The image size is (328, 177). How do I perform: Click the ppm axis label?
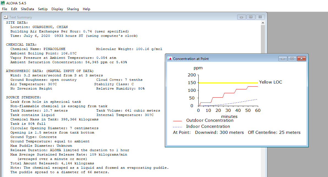(x=198, y=68)
